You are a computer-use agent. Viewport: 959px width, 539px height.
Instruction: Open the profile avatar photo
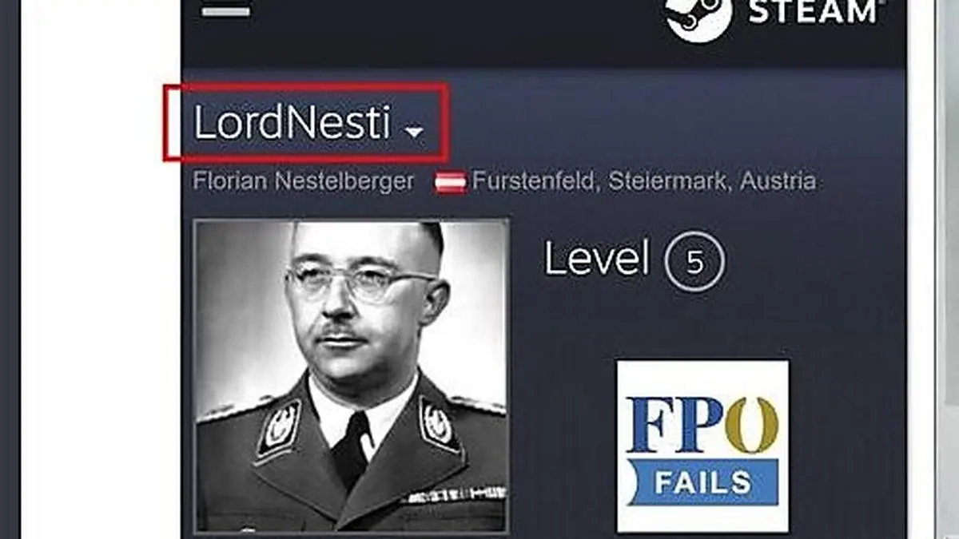pyautogui.click(x=352, y=375)
